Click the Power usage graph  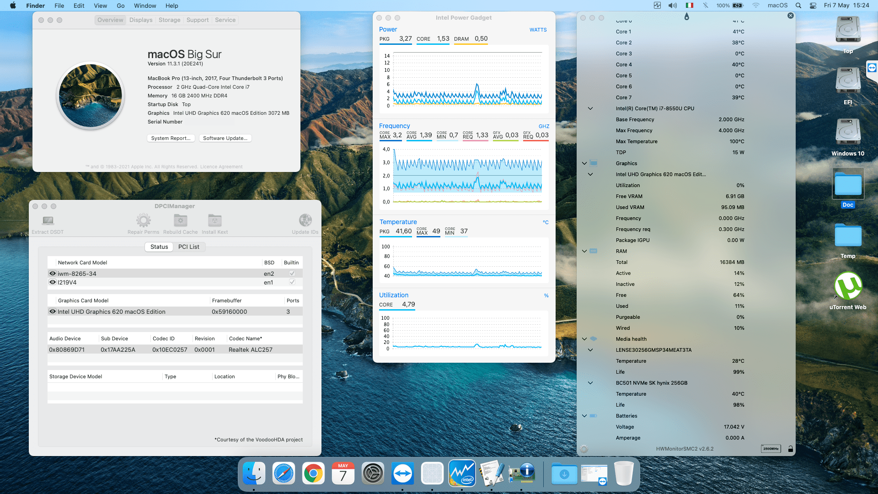pyautogui.click(x=464, y=79)
